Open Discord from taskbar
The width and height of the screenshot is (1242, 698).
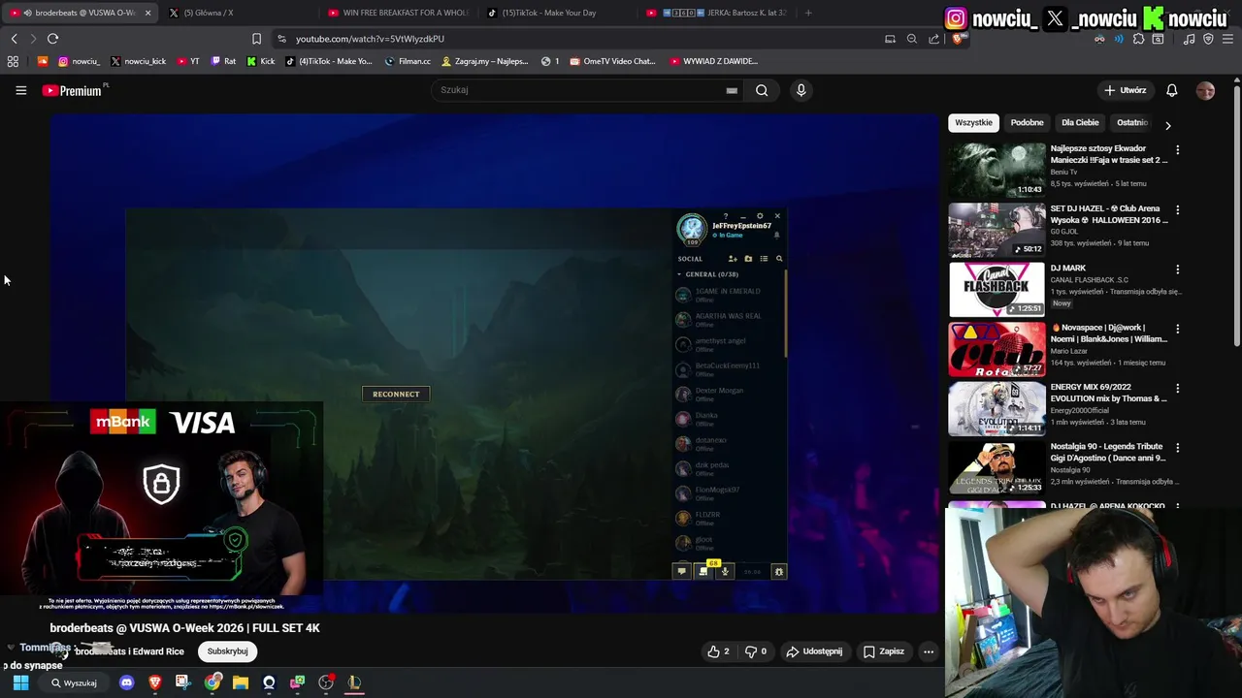coord(126,682)
